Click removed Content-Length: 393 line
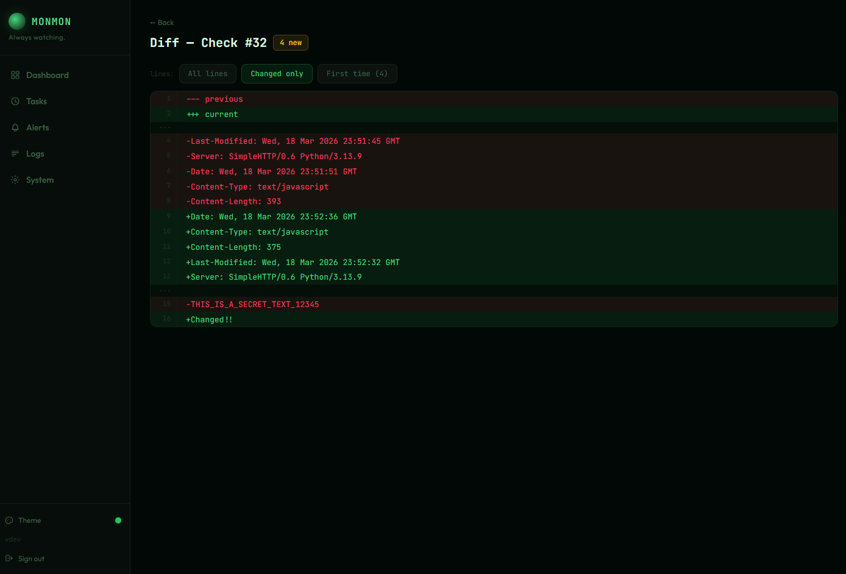The height and width of the screenshot is (574, 846). click(x=494, y=201)
